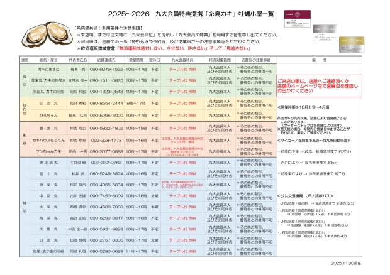Click phone number 090-4588-7068
The width and height of the screenshot is (390, 275).
pyautogui.click(x=106, y=207)
